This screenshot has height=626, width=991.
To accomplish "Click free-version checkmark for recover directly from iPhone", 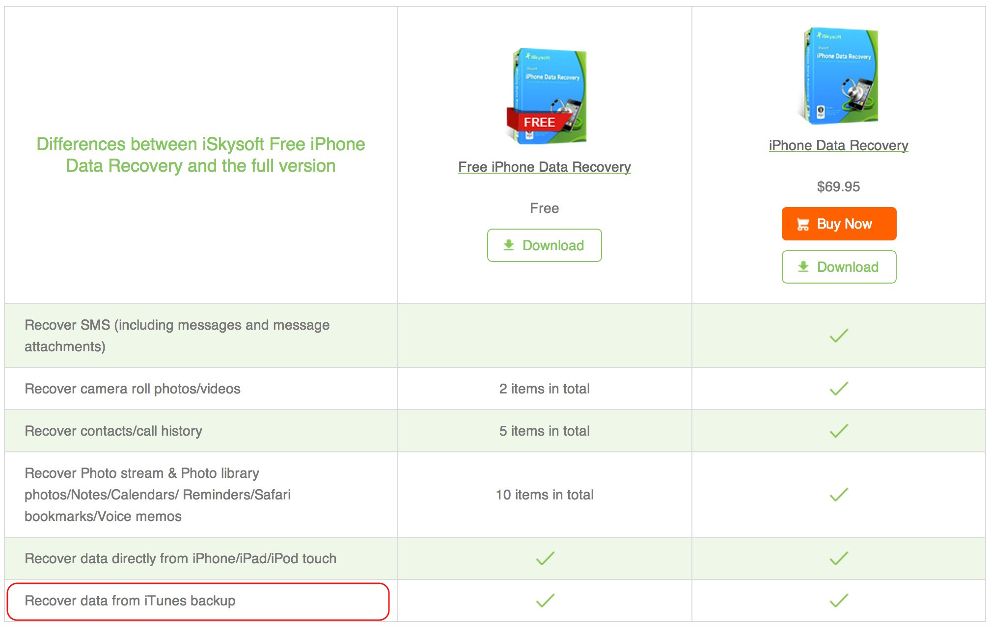I will pos(545,558).
